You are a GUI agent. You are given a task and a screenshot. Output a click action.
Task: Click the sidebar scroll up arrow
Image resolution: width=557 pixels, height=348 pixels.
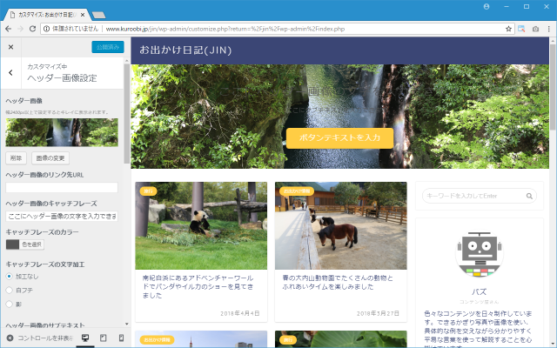(127, 61)
